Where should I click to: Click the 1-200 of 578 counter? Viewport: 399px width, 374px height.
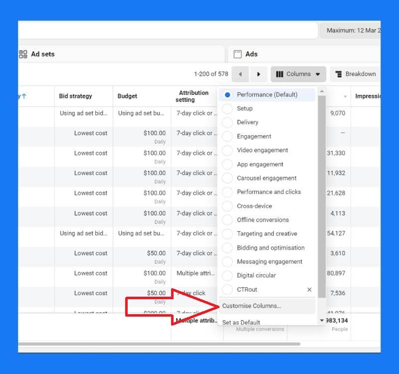[x=211, y=74]
